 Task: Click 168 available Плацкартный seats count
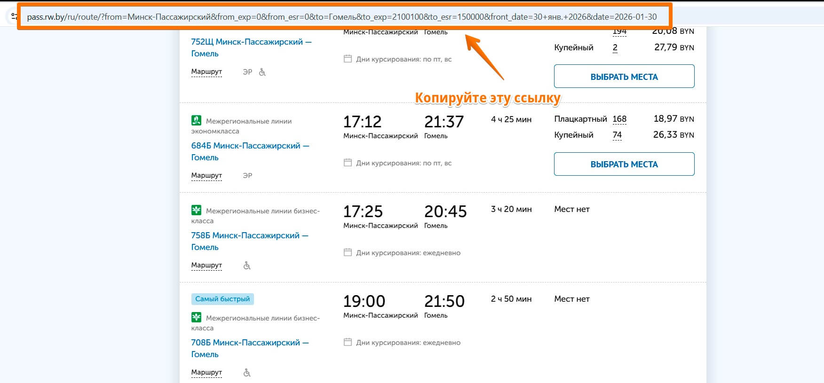[619, 119]
